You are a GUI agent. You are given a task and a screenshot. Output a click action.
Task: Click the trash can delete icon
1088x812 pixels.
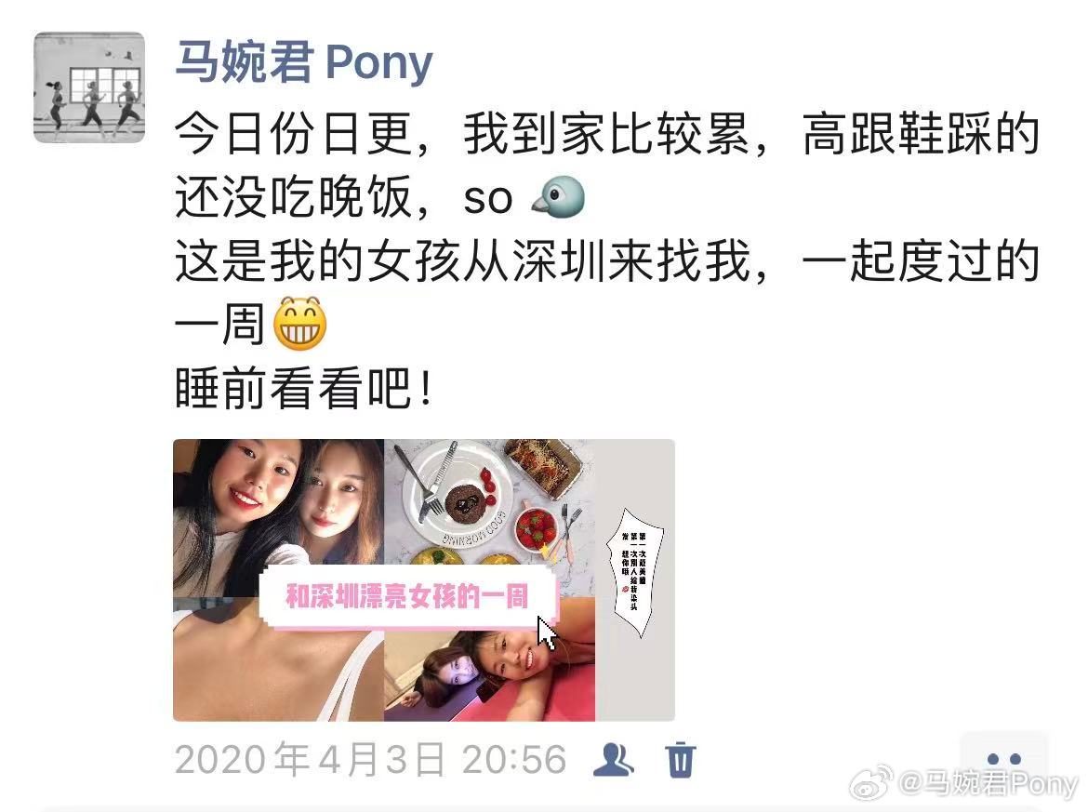680,759
